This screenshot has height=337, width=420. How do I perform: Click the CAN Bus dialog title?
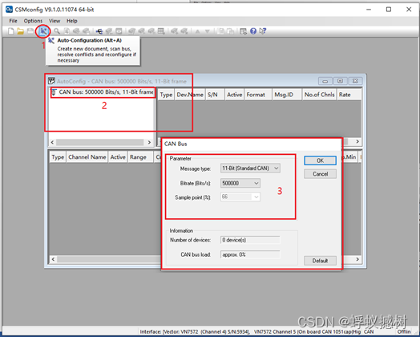coord(176,144)
